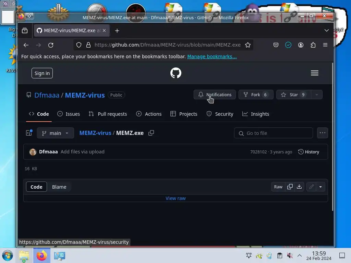
Task: Switch to Code view toggle
Action: [x=36, y=187]
